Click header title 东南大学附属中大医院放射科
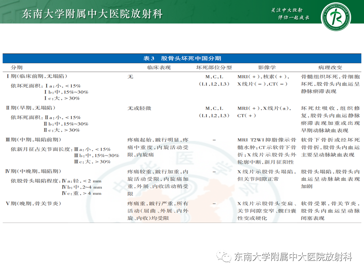The image size is (364, 273). [92, 14]
